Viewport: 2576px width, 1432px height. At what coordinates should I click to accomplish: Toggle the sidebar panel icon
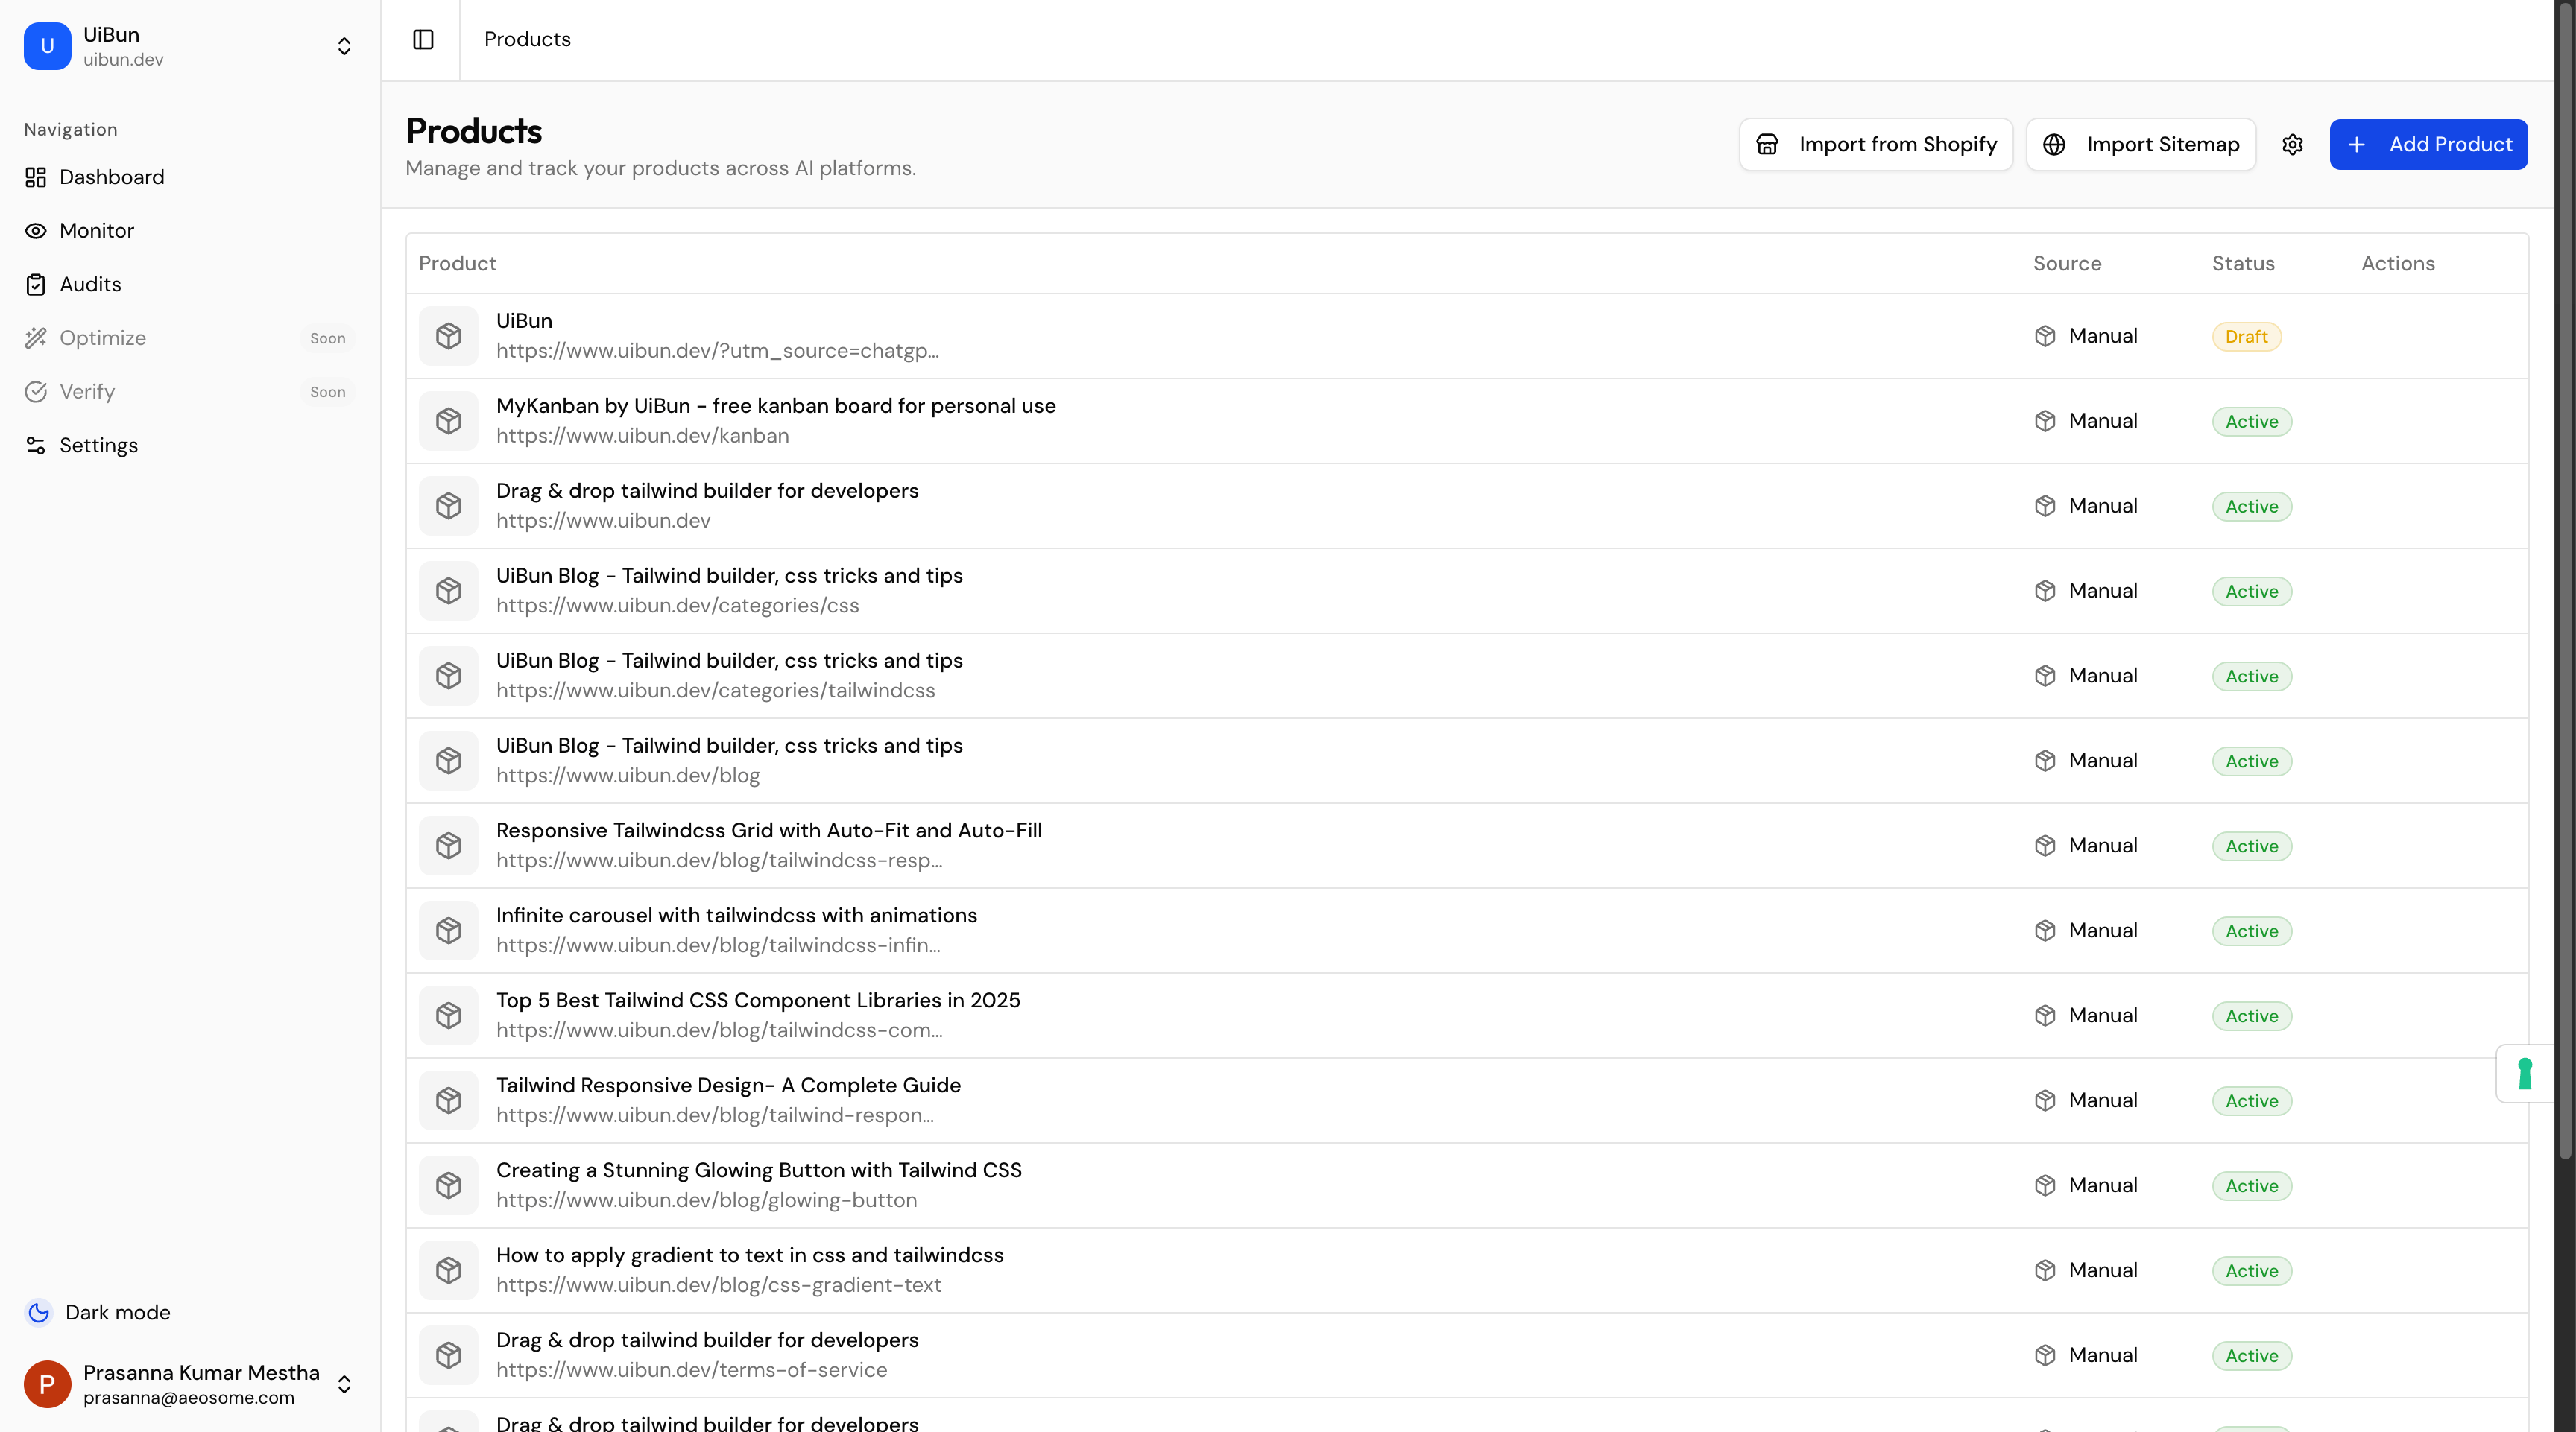pyautogui.click(x=423, y=39)
